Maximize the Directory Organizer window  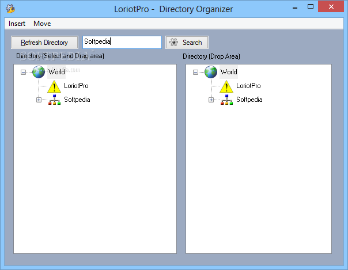click(311, 7)
